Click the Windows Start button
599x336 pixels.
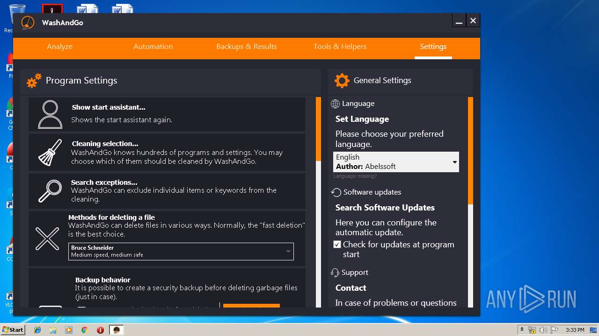(x=13, y=330)
